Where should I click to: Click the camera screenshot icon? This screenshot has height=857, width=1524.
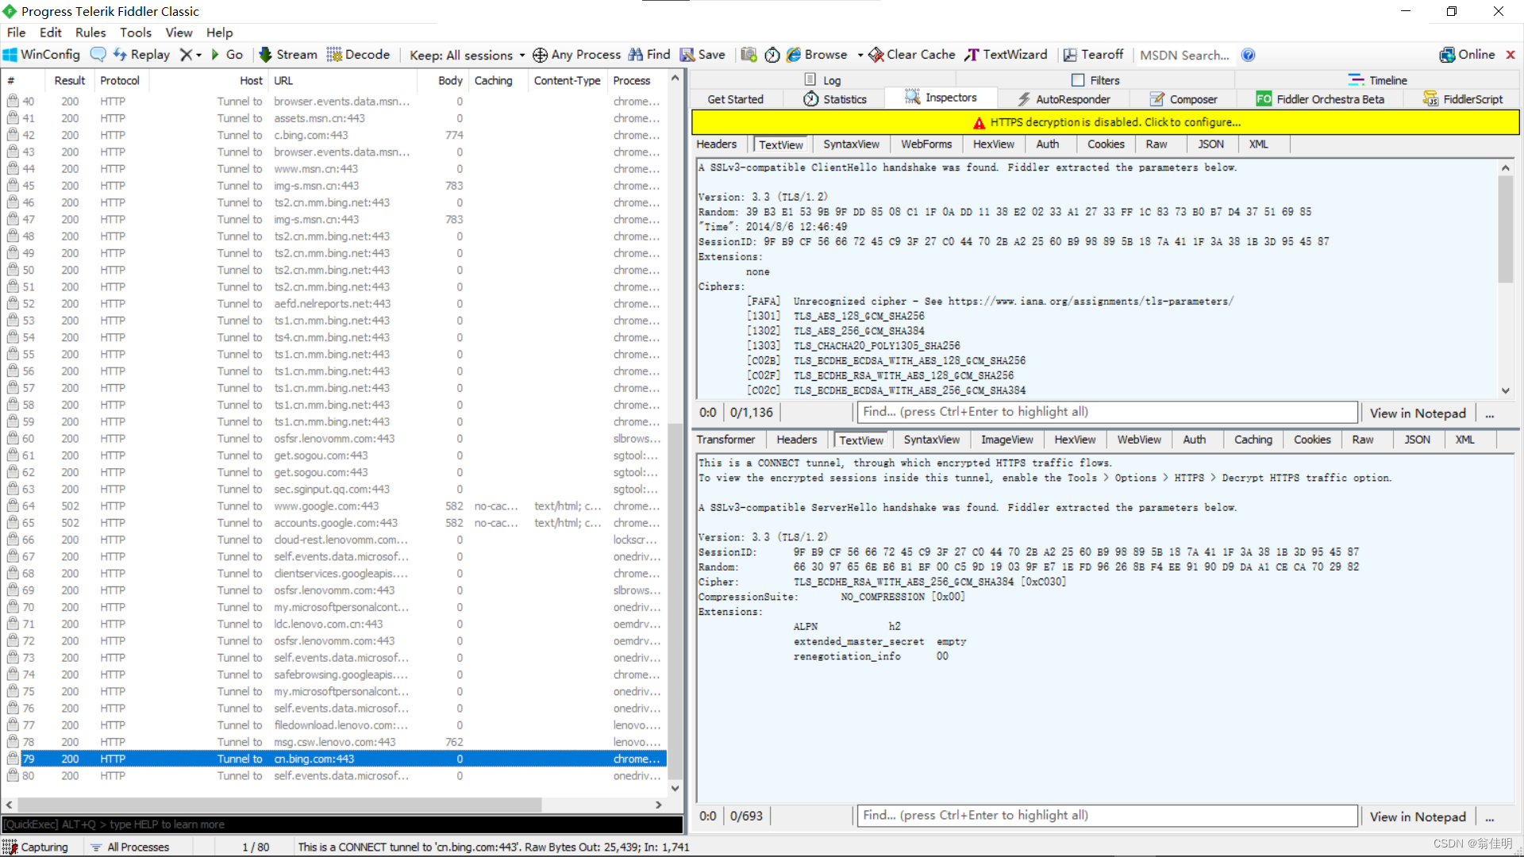tap(749, 55)
